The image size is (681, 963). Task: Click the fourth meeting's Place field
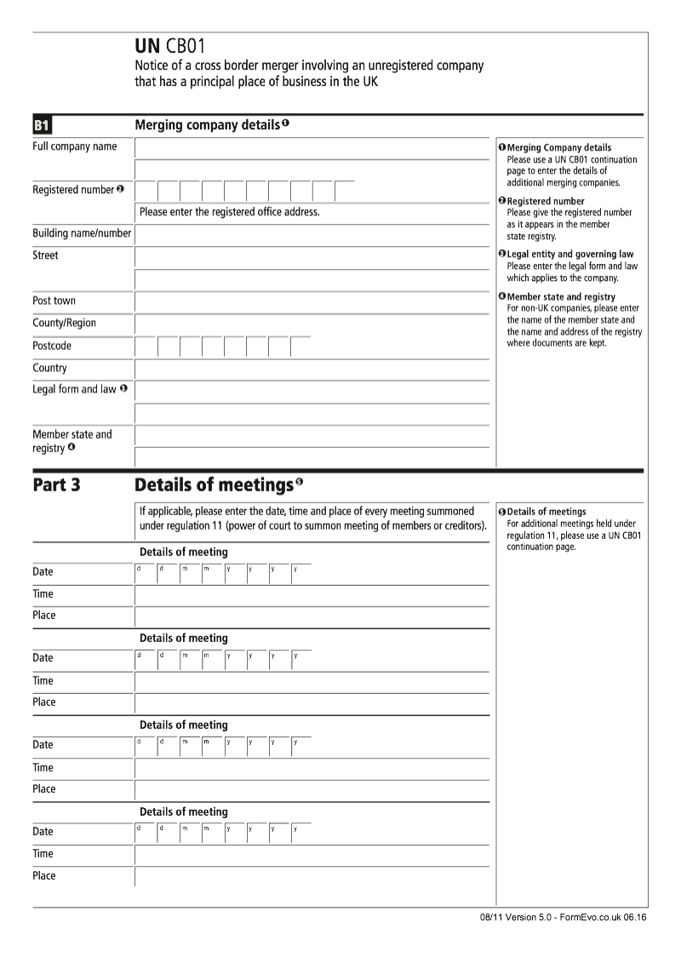312,876
